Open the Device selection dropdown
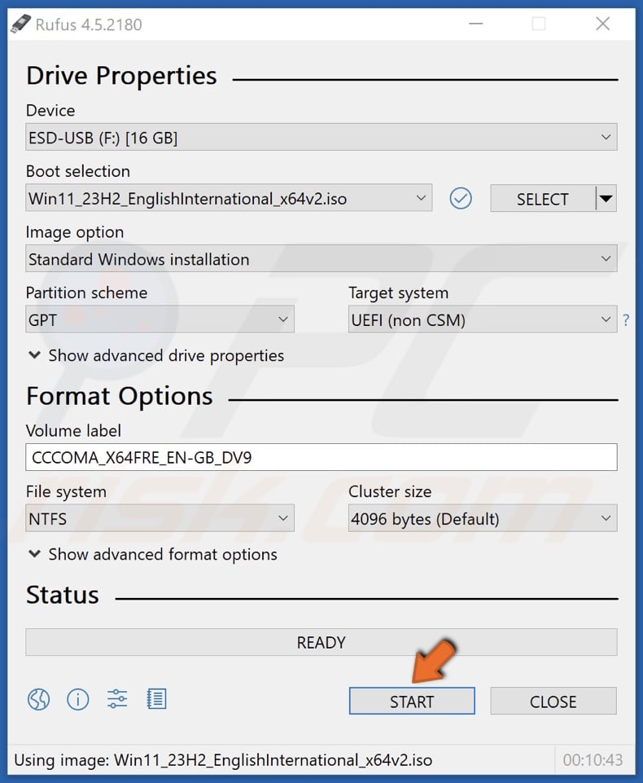The height and width of the screenshot is (783, 643). [606, 137]
